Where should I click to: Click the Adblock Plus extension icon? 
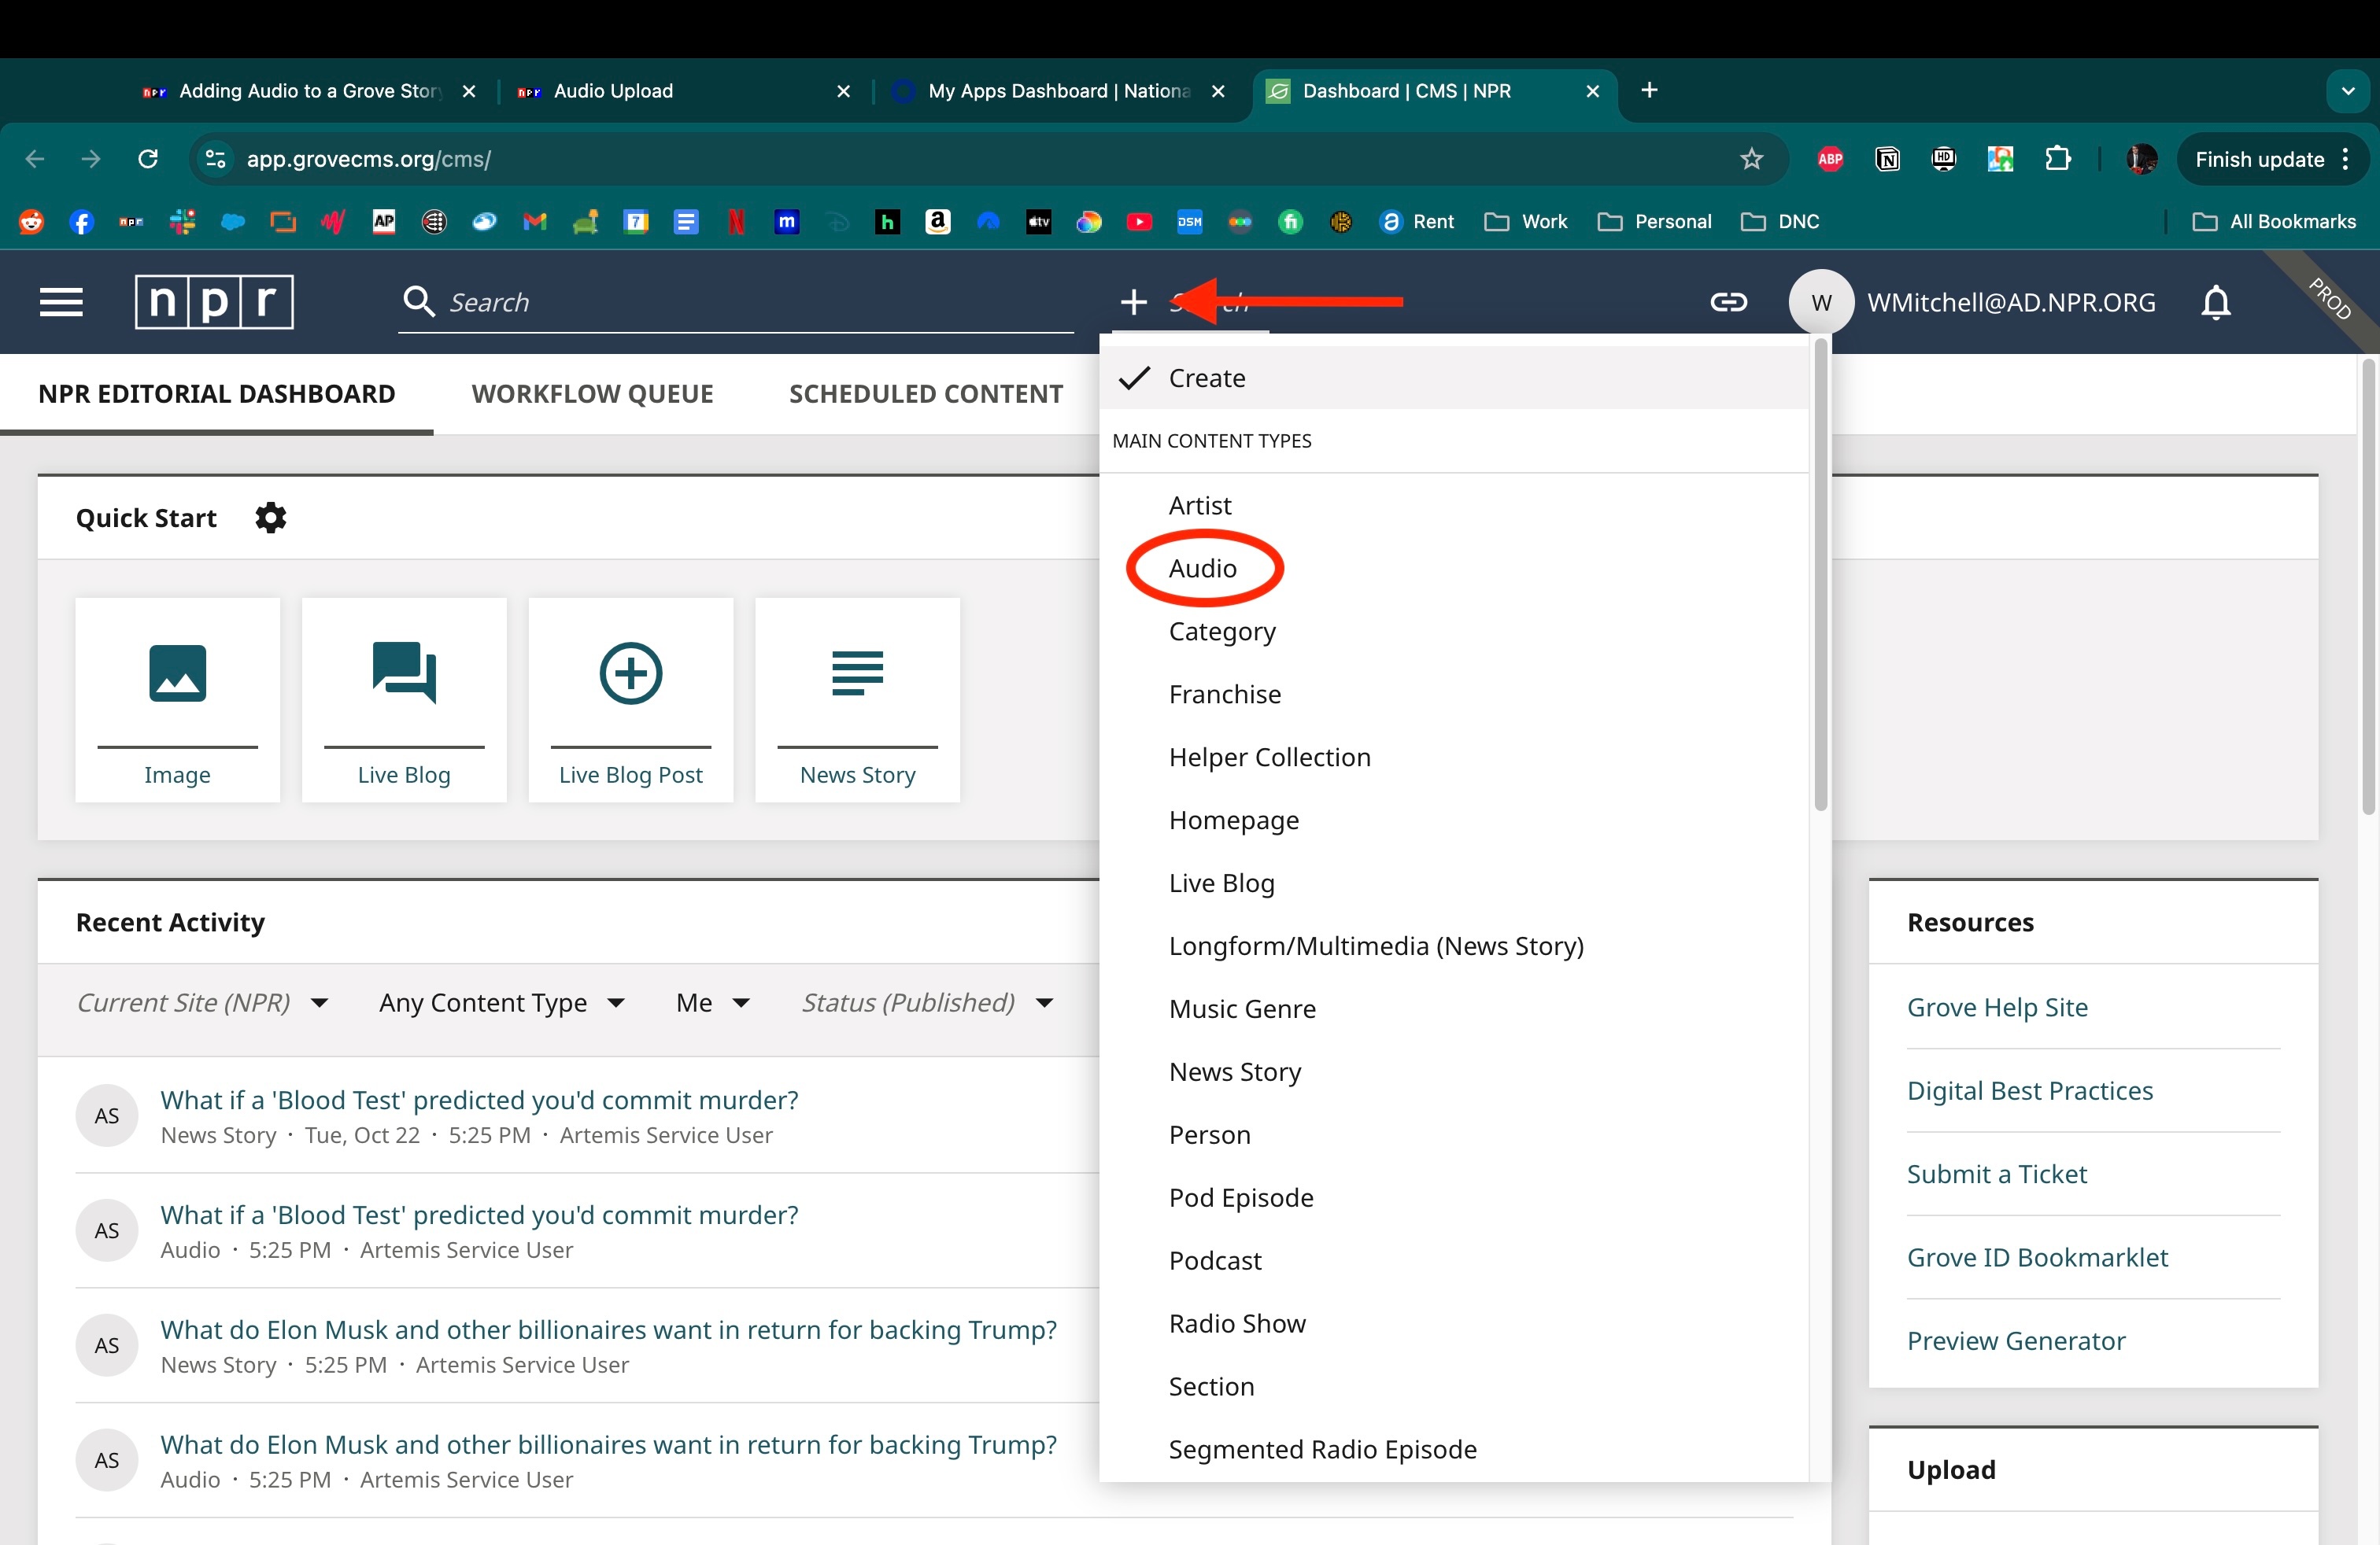coord(1830,159)
